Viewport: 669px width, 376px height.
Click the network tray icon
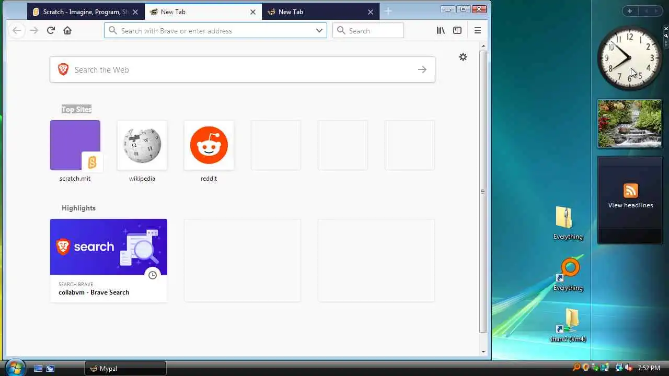(619, 368)
